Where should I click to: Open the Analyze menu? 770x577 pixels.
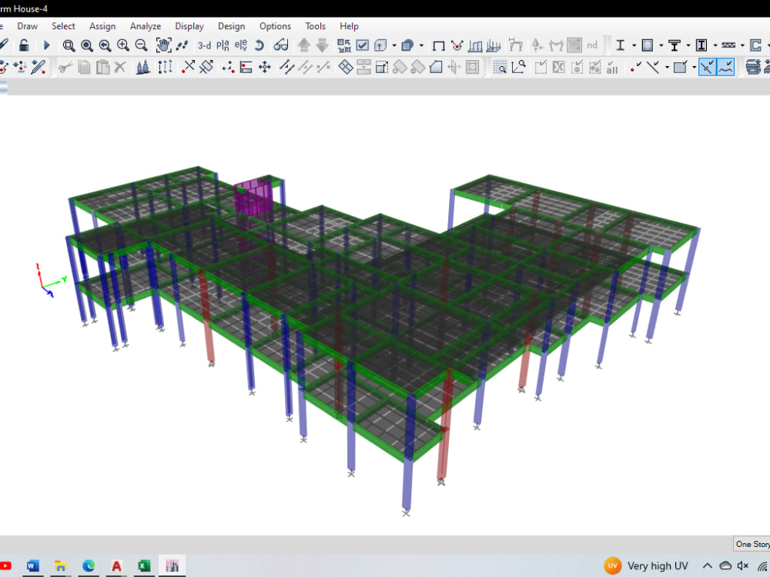[x=146, y=25]
